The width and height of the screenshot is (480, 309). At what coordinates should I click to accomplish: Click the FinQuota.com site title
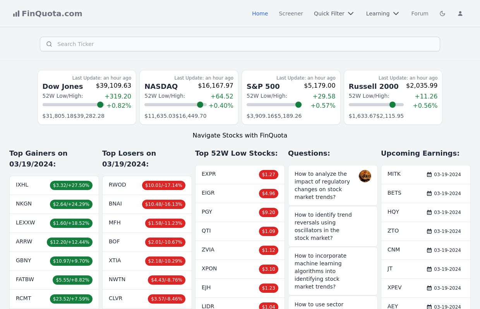[52, 14]
